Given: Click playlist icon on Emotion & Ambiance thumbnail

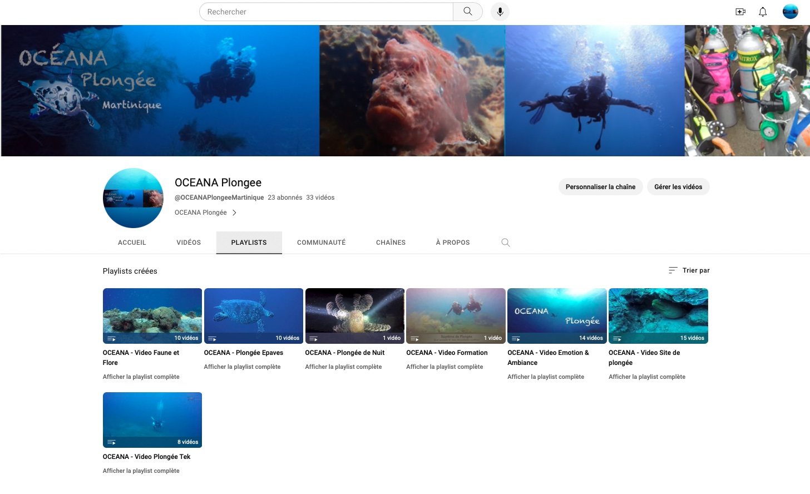Looking at the screenshot, I should [516, 338].
